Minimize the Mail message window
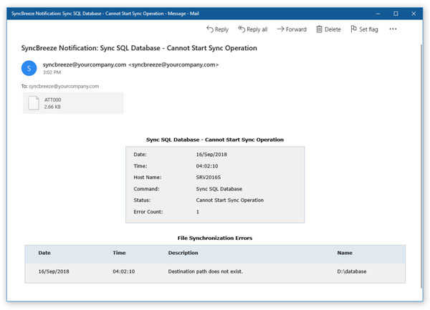Screen dimensions: 430x310 point(378,14)
